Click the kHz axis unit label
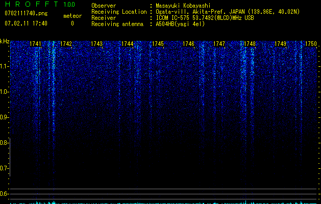321x204 pixels. coord(5,41)
